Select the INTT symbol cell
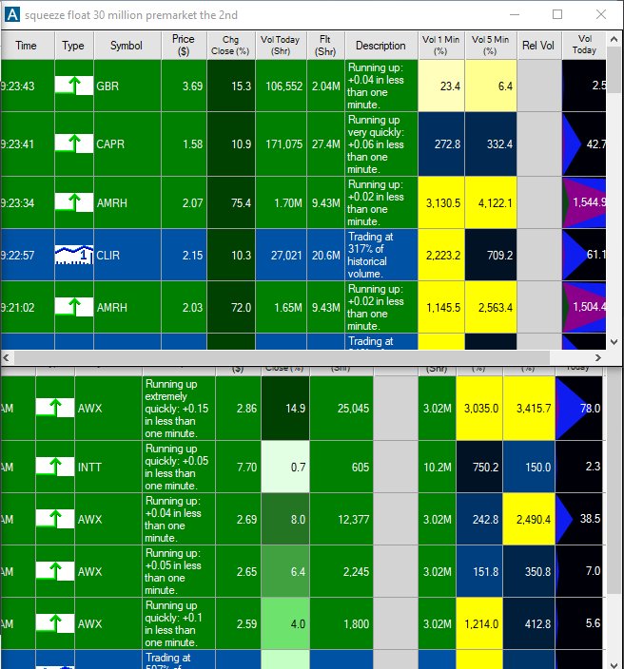The image size is (624, 669). point(108,467)
